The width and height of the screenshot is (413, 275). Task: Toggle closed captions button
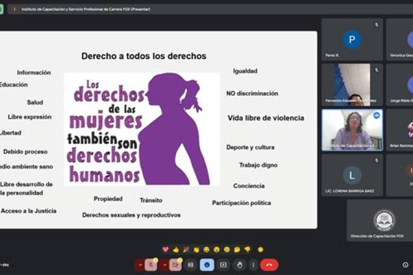point(190,265)
